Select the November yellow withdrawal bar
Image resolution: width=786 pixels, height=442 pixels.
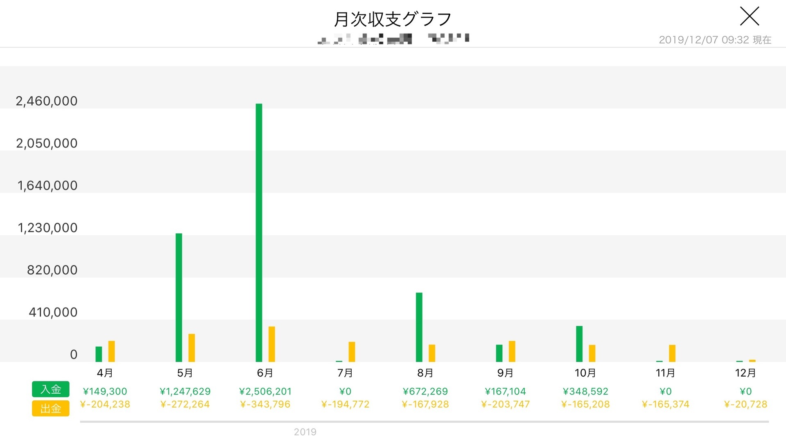tap(672, 353)
